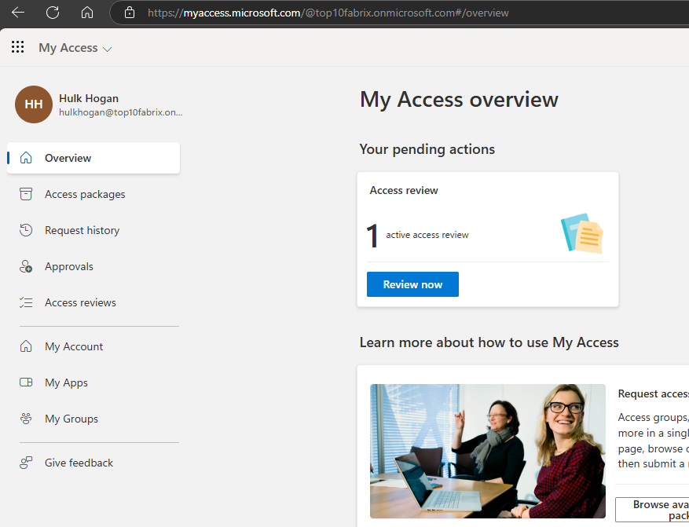This screenshot has width=689, height=527.
Task: Select Overview in the left navigation
Action: coord(93,158)
